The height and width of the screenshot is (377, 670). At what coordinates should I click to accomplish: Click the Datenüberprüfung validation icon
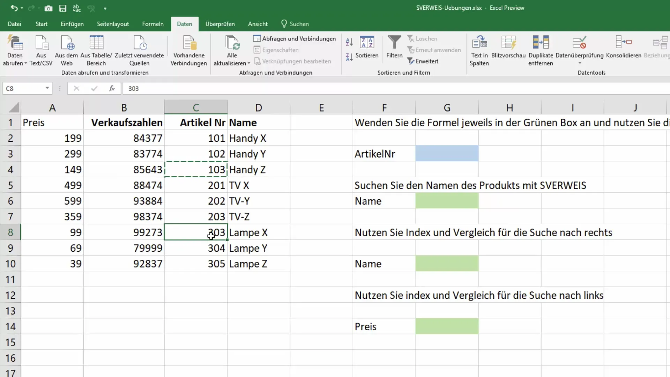(580, 43)
